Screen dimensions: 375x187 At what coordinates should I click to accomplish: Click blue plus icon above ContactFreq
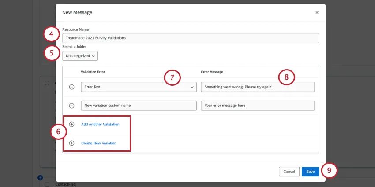point(40,177)
